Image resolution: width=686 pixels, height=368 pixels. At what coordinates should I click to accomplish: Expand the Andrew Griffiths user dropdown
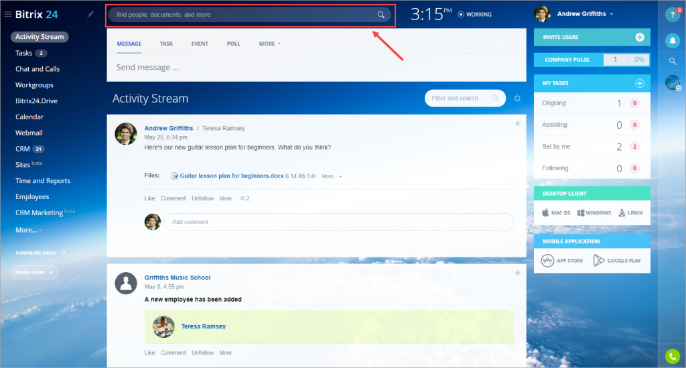611,15
